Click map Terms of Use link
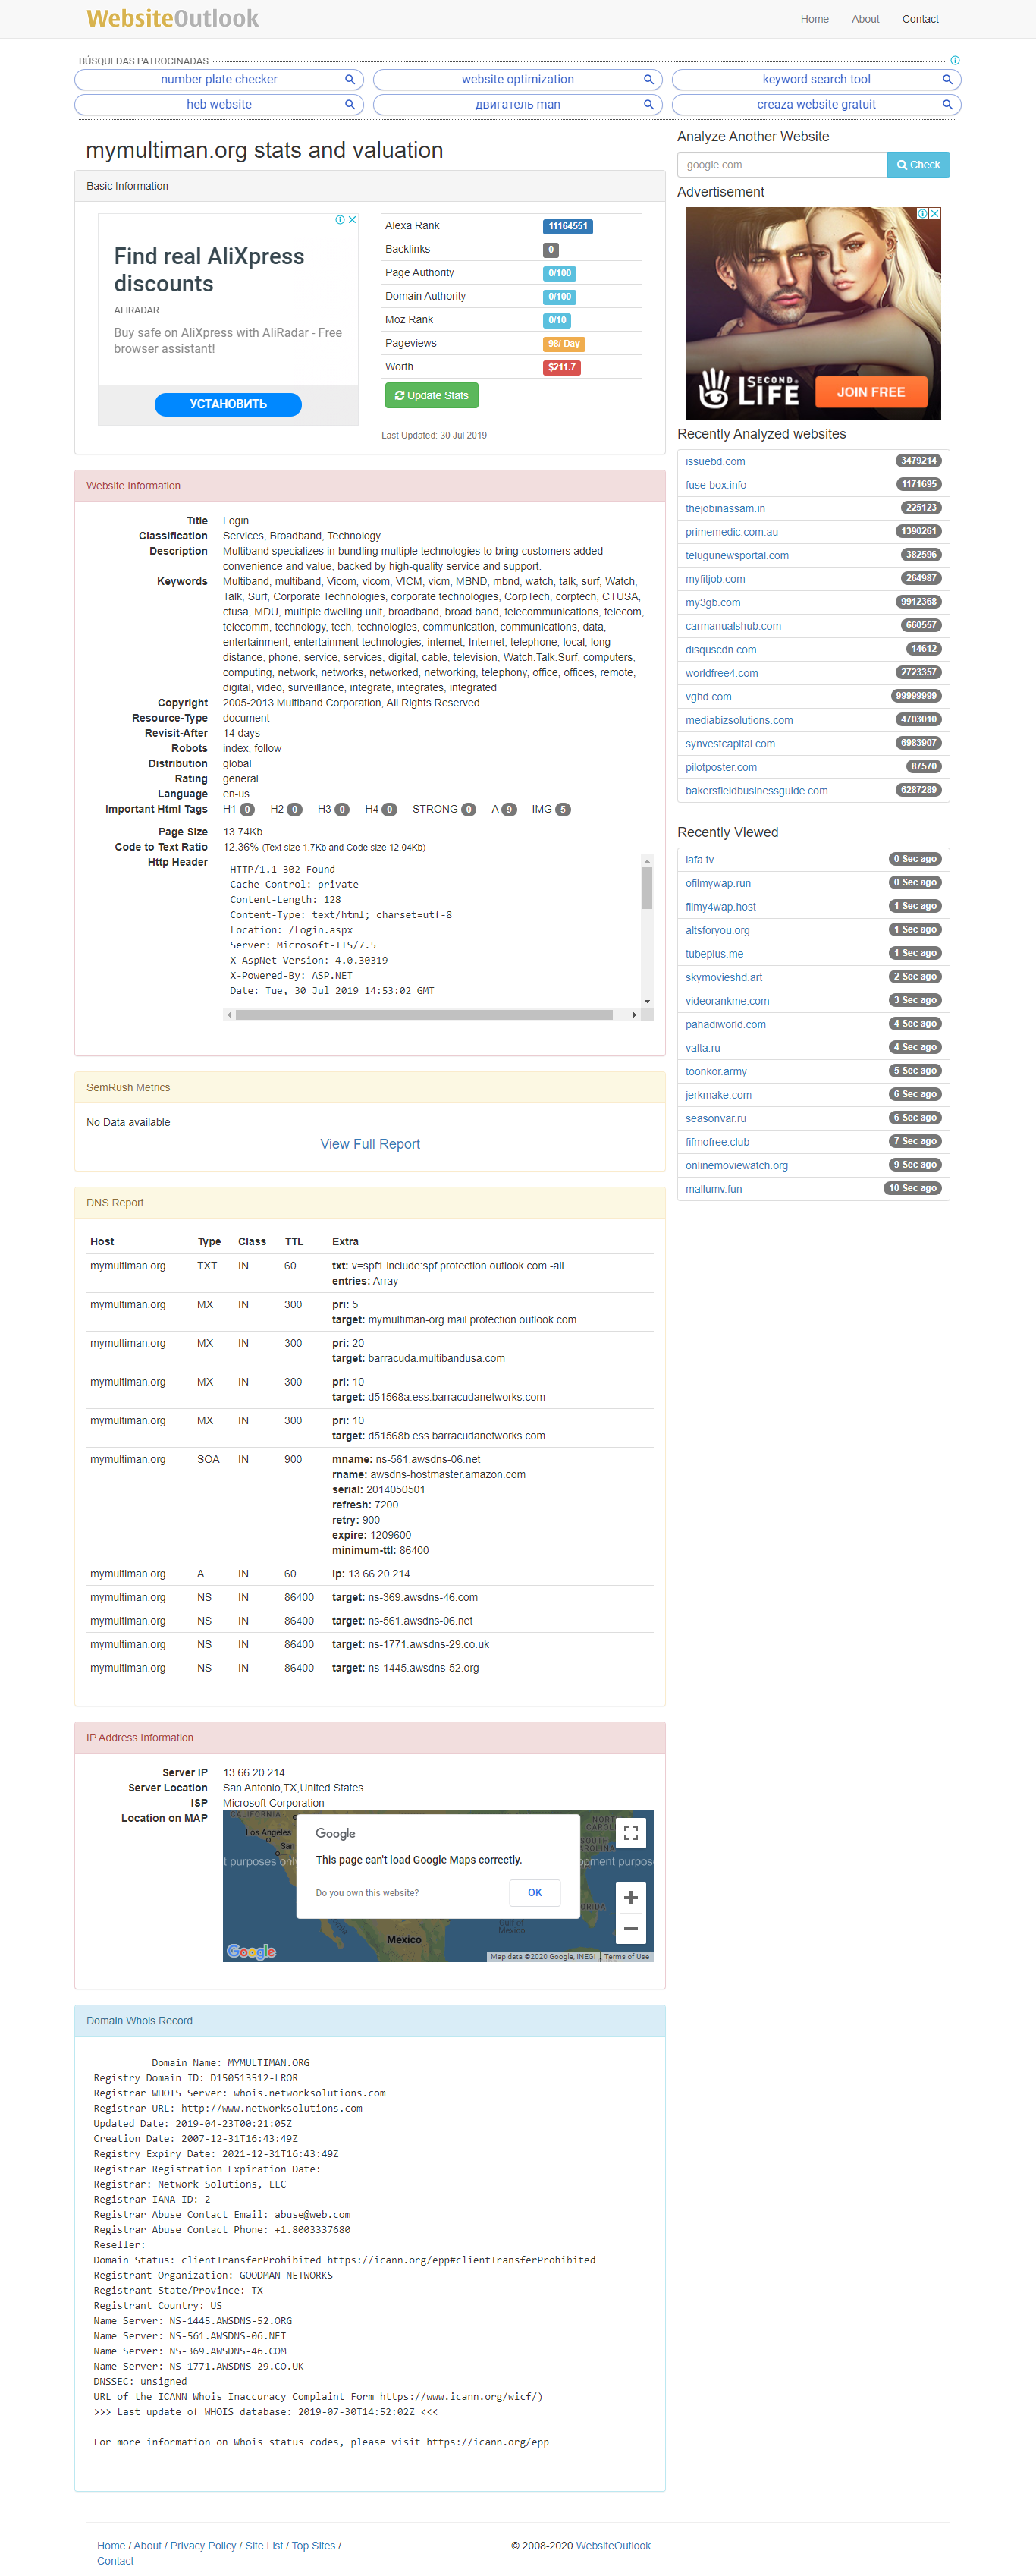 pos(627,1956)
